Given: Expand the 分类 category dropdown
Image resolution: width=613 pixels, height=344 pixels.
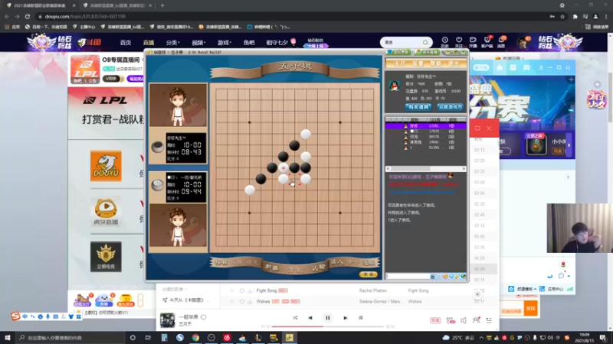Looking at the screenshot, I should pos(172,43).
